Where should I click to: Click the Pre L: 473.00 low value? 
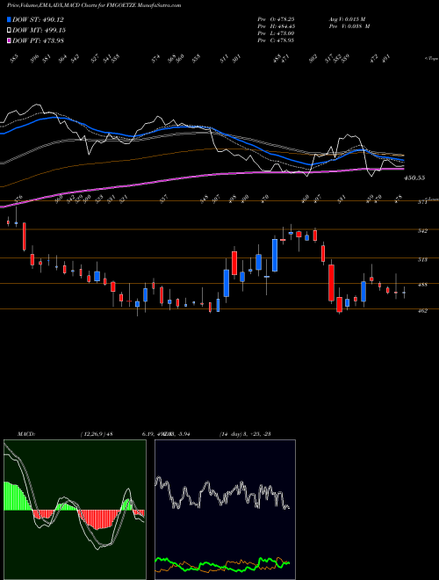(x=276, y=33)
